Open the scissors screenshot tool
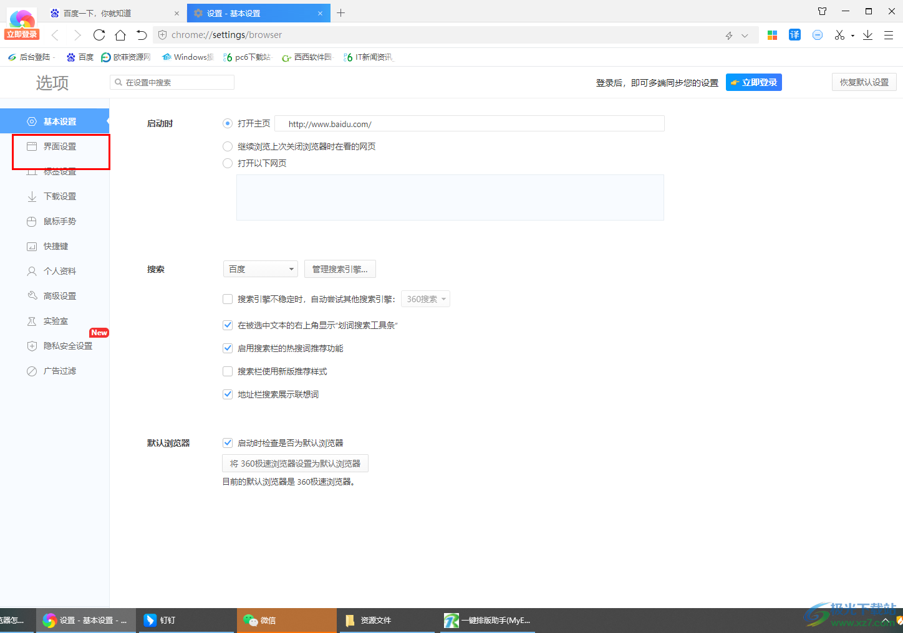The image size is (903, 633). 839,35
